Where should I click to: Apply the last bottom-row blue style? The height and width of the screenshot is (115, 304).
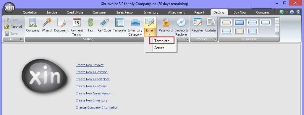pos(253,31)
